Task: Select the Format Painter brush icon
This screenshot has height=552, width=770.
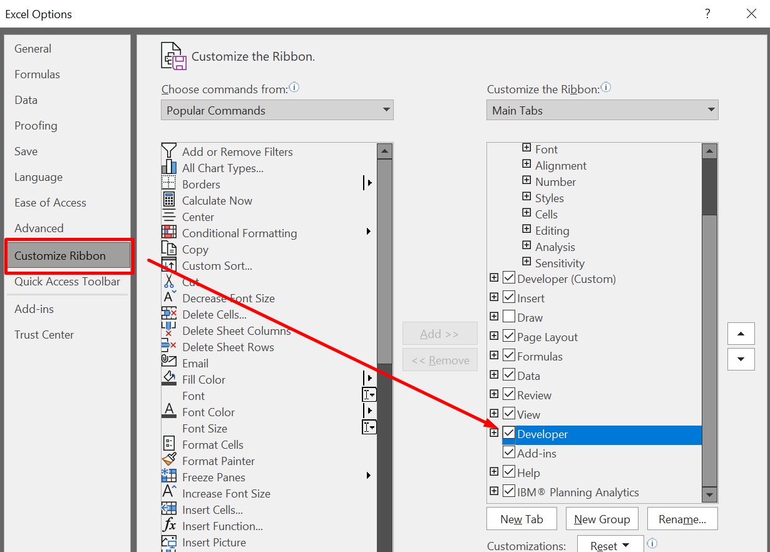Action: pos(169,461)
